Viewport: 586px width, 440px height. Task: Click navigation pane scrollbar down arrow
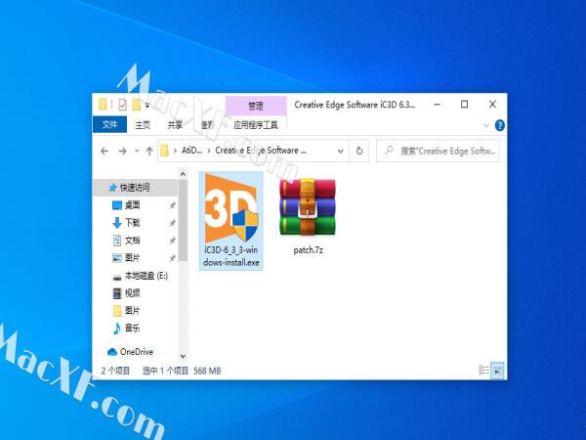point(183,356)
